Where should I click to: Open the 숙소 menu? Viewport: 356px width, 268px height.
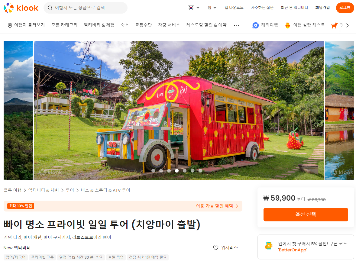125,25
